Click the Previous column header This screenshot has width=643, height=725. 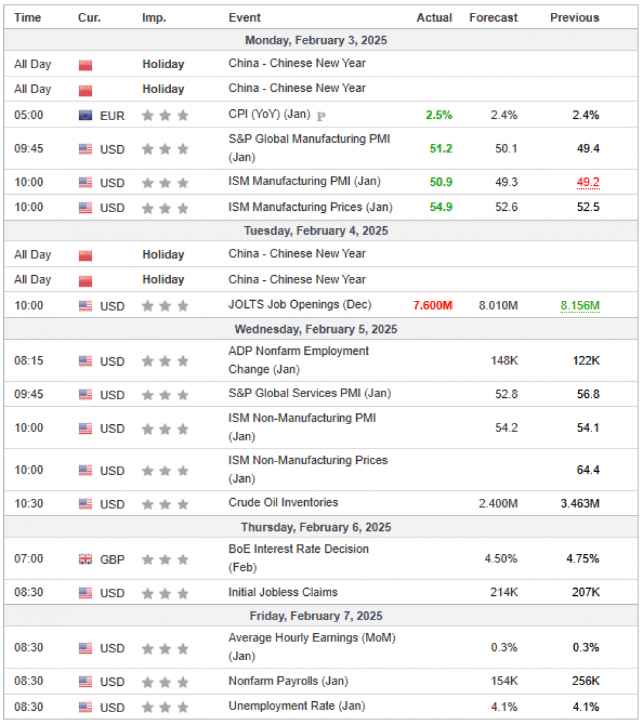click(575, 17)
